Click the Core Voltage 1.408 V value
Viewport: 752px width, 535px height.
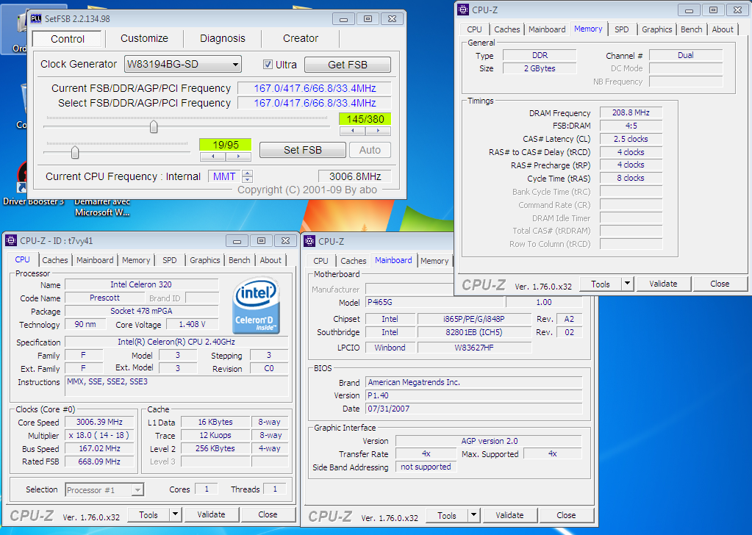pyautogui.click(x=192, y=325)
